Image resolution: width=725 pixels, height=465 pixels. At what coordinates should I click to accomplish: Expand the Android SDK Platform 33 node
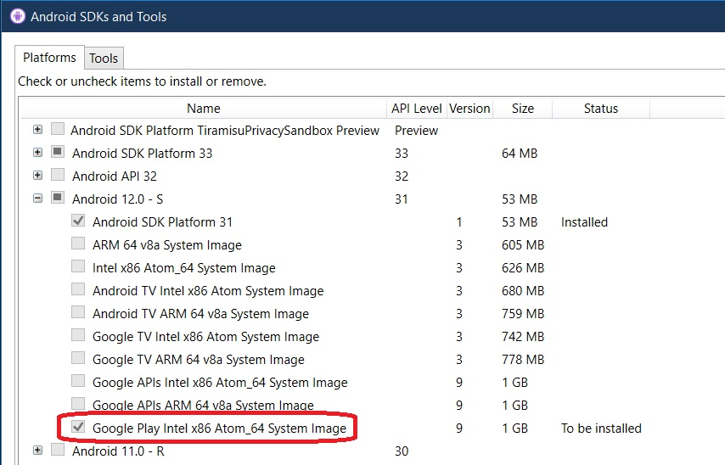38,152
